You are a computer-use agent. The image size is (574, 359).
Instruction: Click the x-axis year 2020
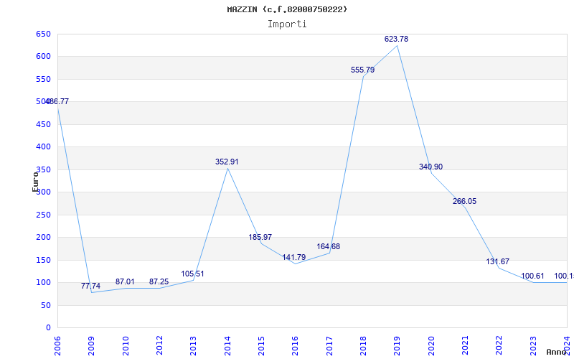tap(431, 345)
